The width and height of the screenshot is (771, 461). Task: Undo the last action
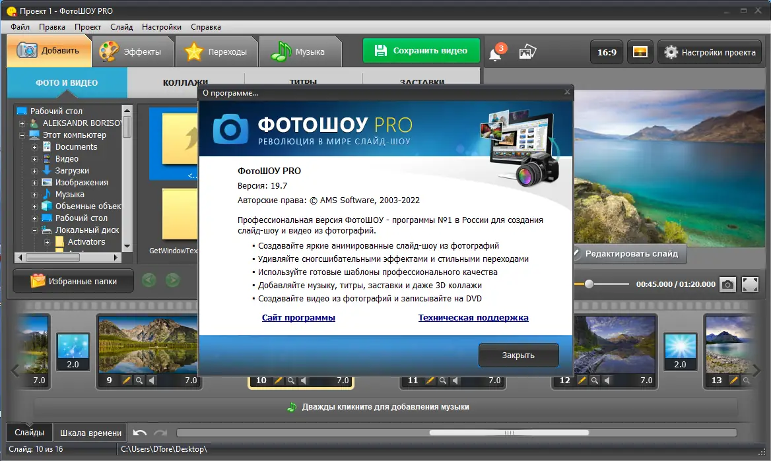coord(140,433)
